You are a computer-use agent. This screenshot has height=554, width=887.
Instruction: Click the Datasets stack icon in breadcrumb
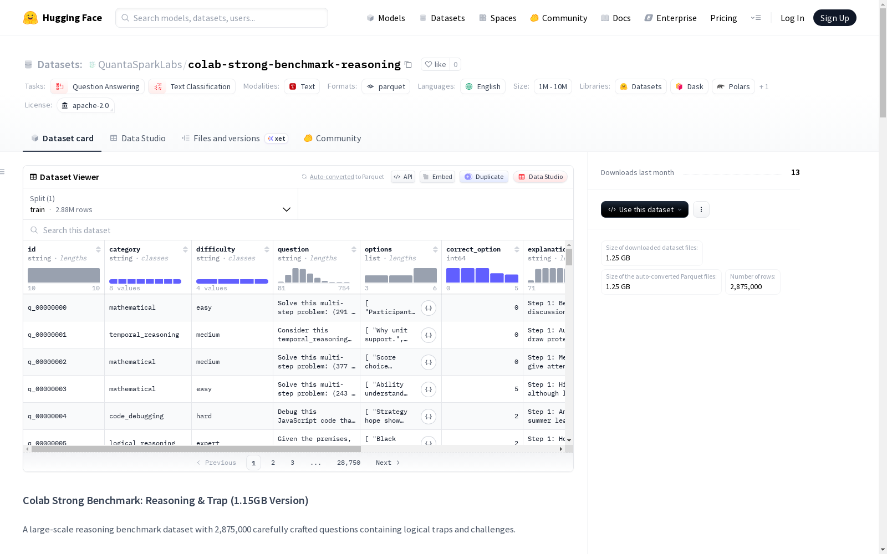click(x=28, y=65)
